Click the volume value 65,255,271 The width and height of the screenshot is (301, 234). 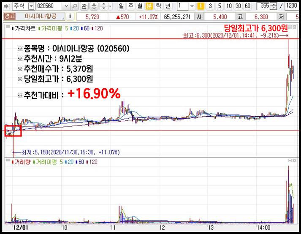click(177, 17)
